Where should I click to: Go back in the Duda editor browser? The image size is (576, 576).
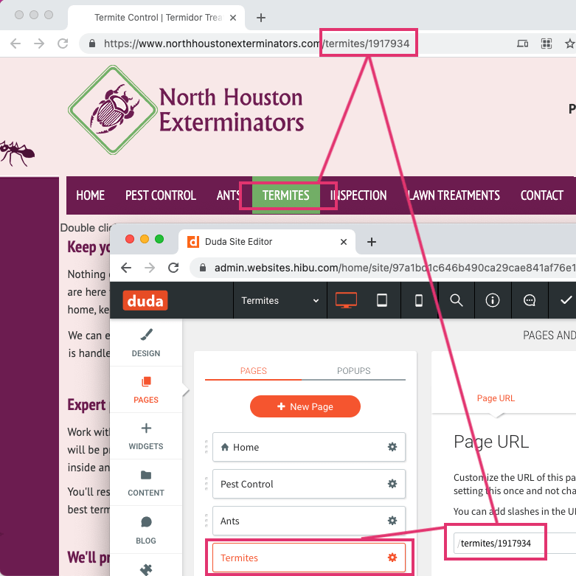coord(126,268)
